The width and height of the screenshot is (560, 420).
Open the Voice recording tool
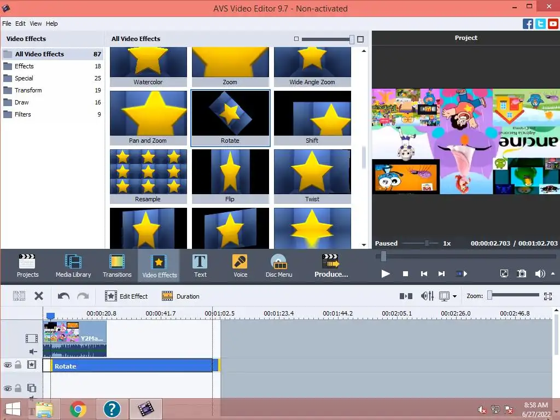click(240, 266)
